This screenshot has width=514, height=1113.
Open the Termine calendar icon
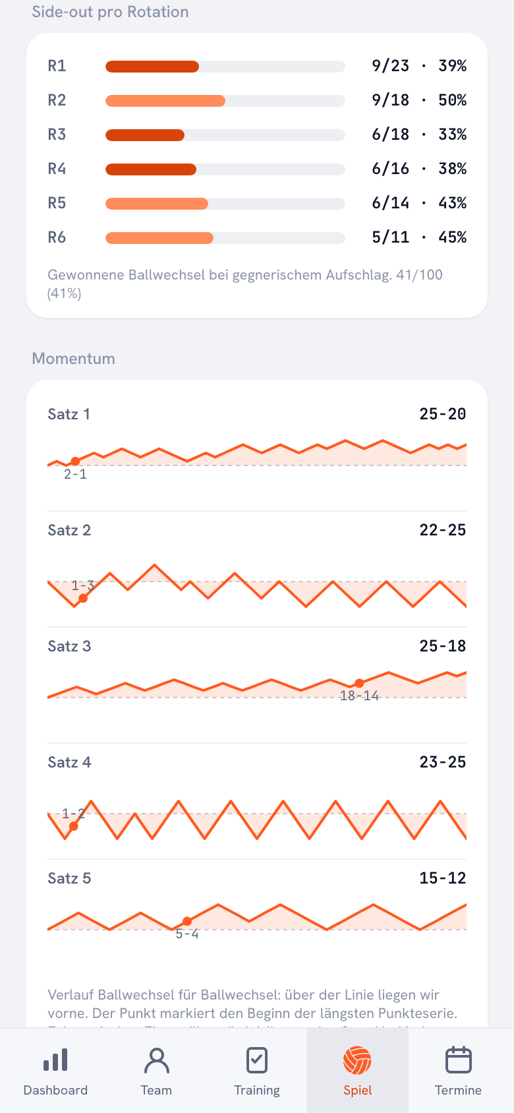point(459,1060)
